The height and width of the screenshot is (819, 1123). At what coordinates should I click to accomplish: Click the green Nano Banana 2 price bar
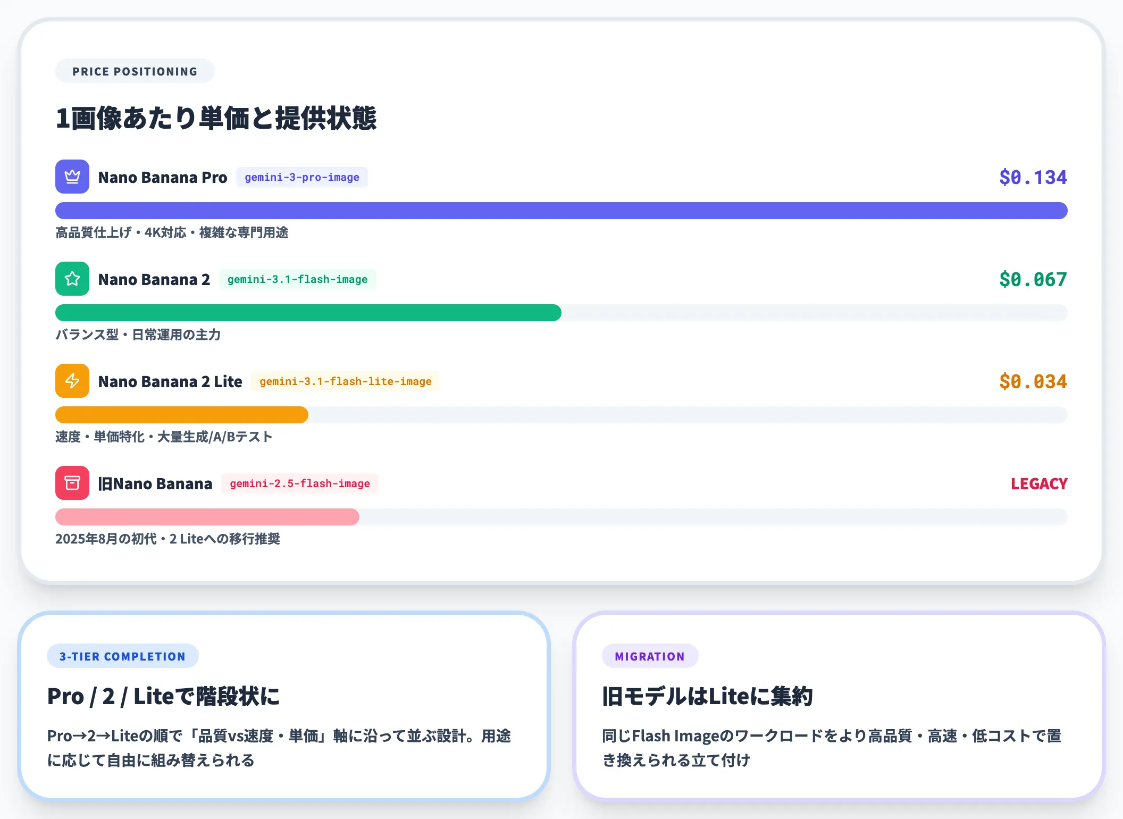coord(308,313)
